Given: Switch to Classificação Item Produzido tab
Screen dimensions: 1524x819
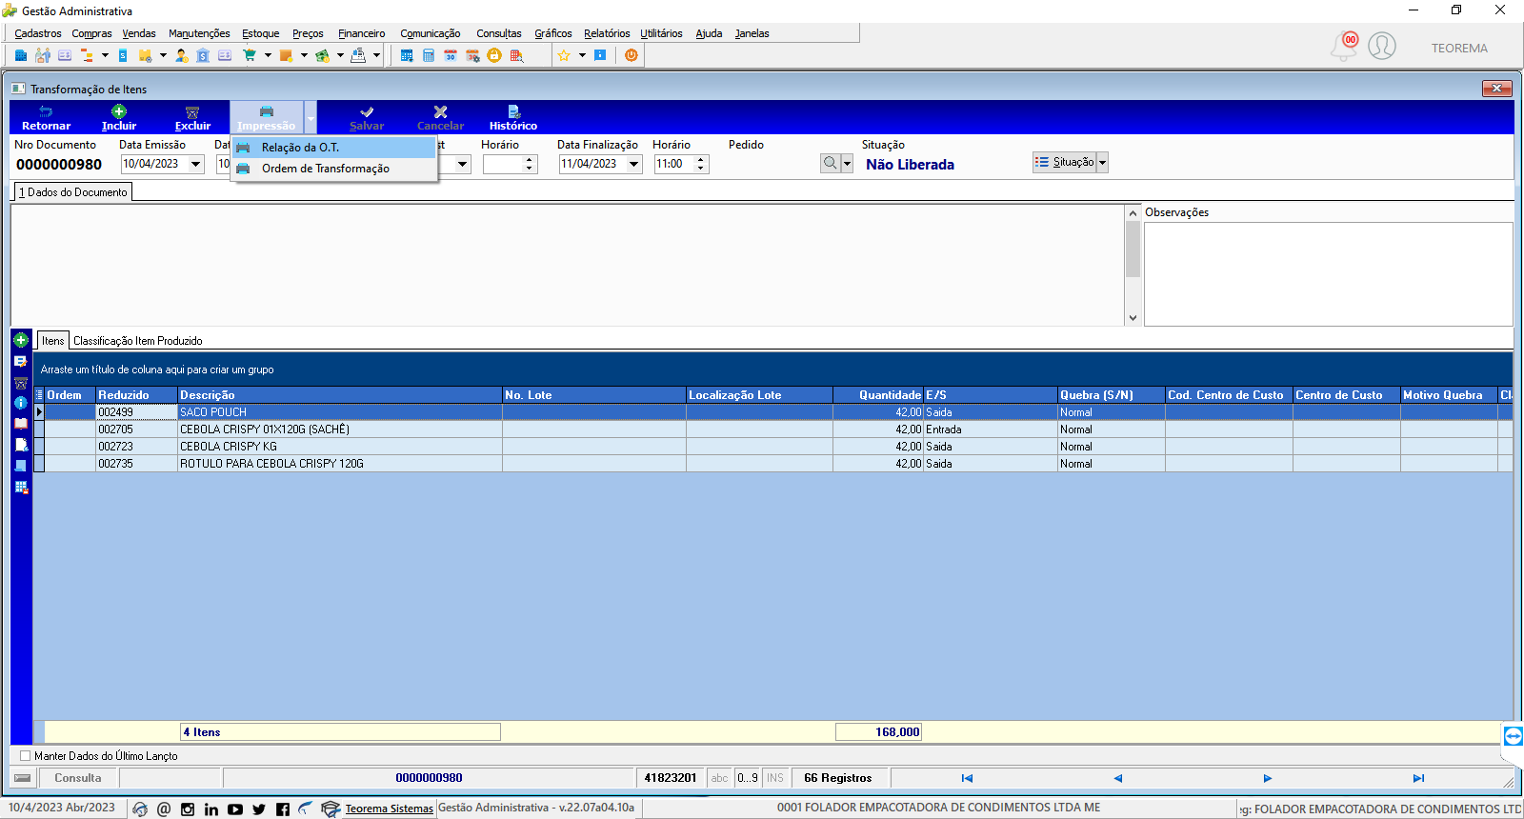Looking at the screenshot, I should (x=138, y=341).
